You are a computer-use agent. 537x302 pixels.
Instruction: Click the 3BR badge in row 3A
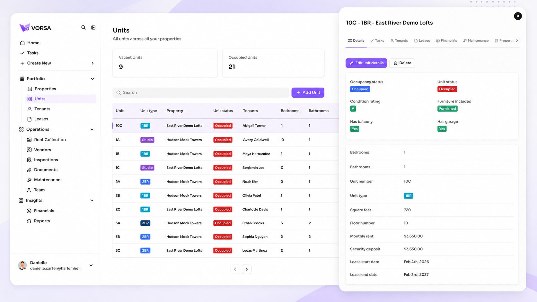[x=145, y=223]
